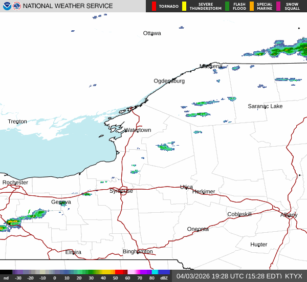Click the orange Special Marine swatch
Image resolution: width=307 pixels, height=282 pixels.
(252, 6)
